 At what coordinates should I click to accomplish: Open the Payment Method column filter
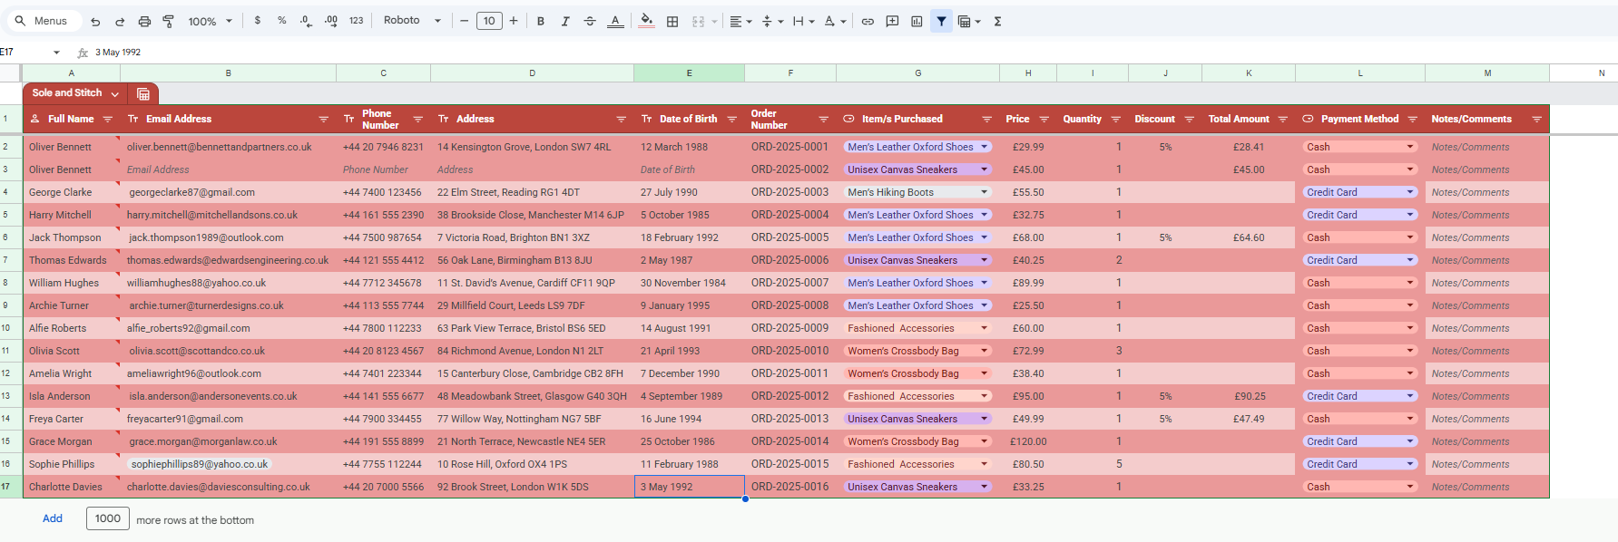(1412, 119)
